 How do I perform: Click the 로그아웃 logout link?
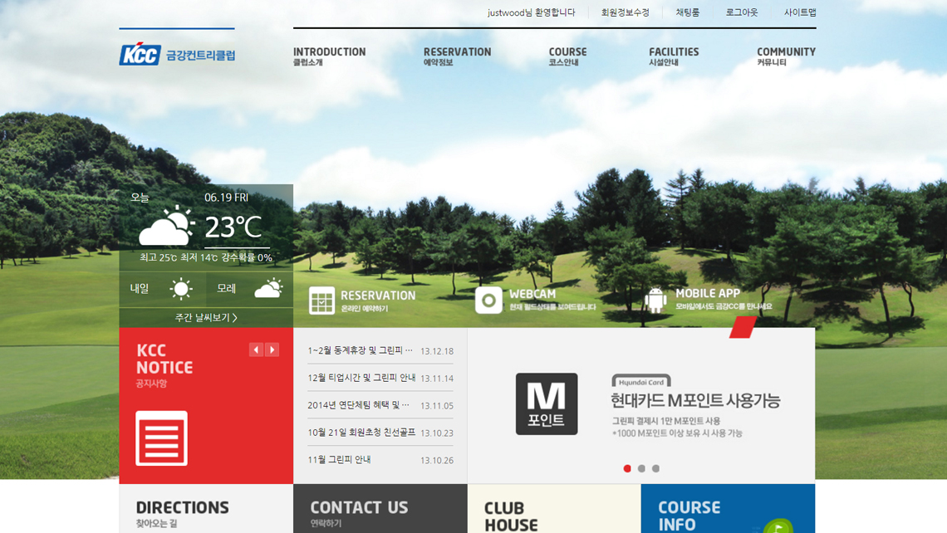coord(741,12)
